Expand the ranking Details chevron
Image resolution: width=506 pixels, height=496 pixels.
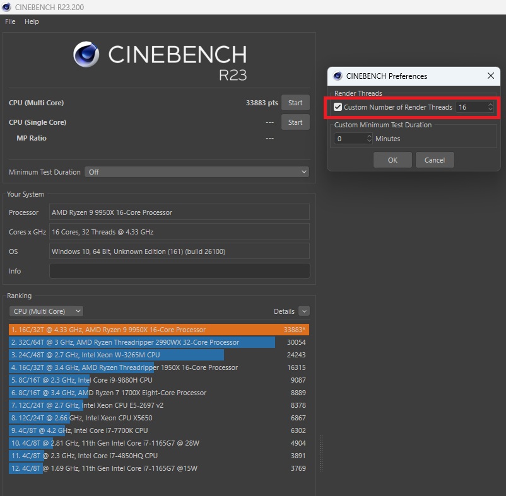pos(304,311)
